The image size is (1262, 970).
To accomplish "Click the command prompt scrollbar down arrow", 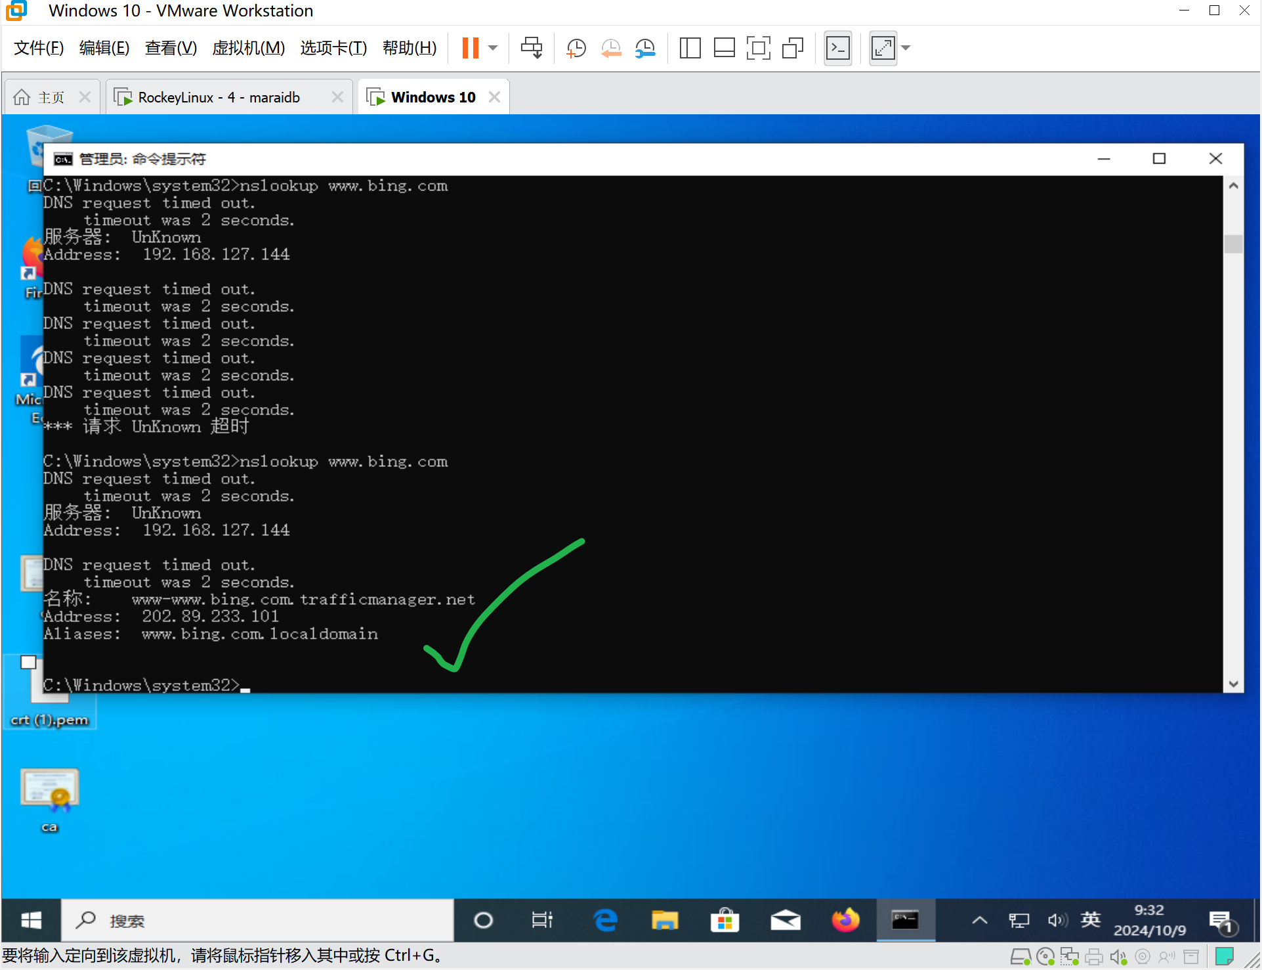I will [x=1233, y=684].
